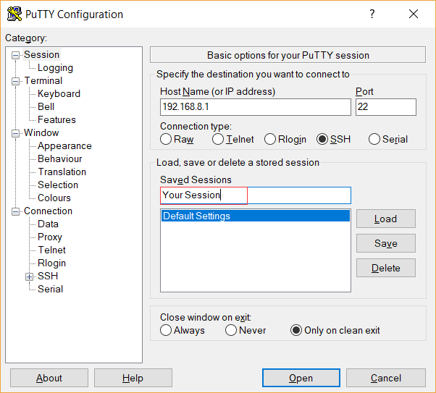Click the Port number field
This screenshot has width=436, height=393.
click(385, 108)
